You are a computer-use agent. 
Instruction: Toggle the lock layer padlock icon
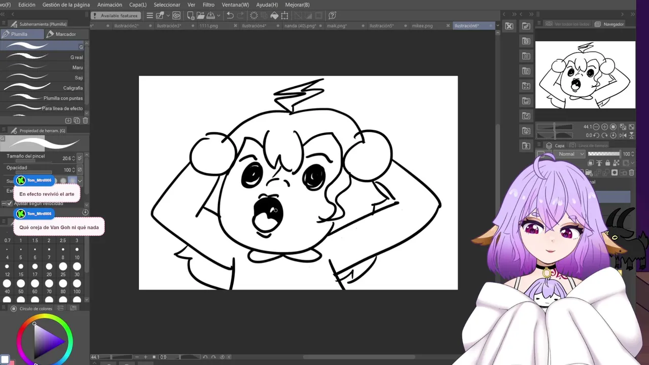point(607,163)
